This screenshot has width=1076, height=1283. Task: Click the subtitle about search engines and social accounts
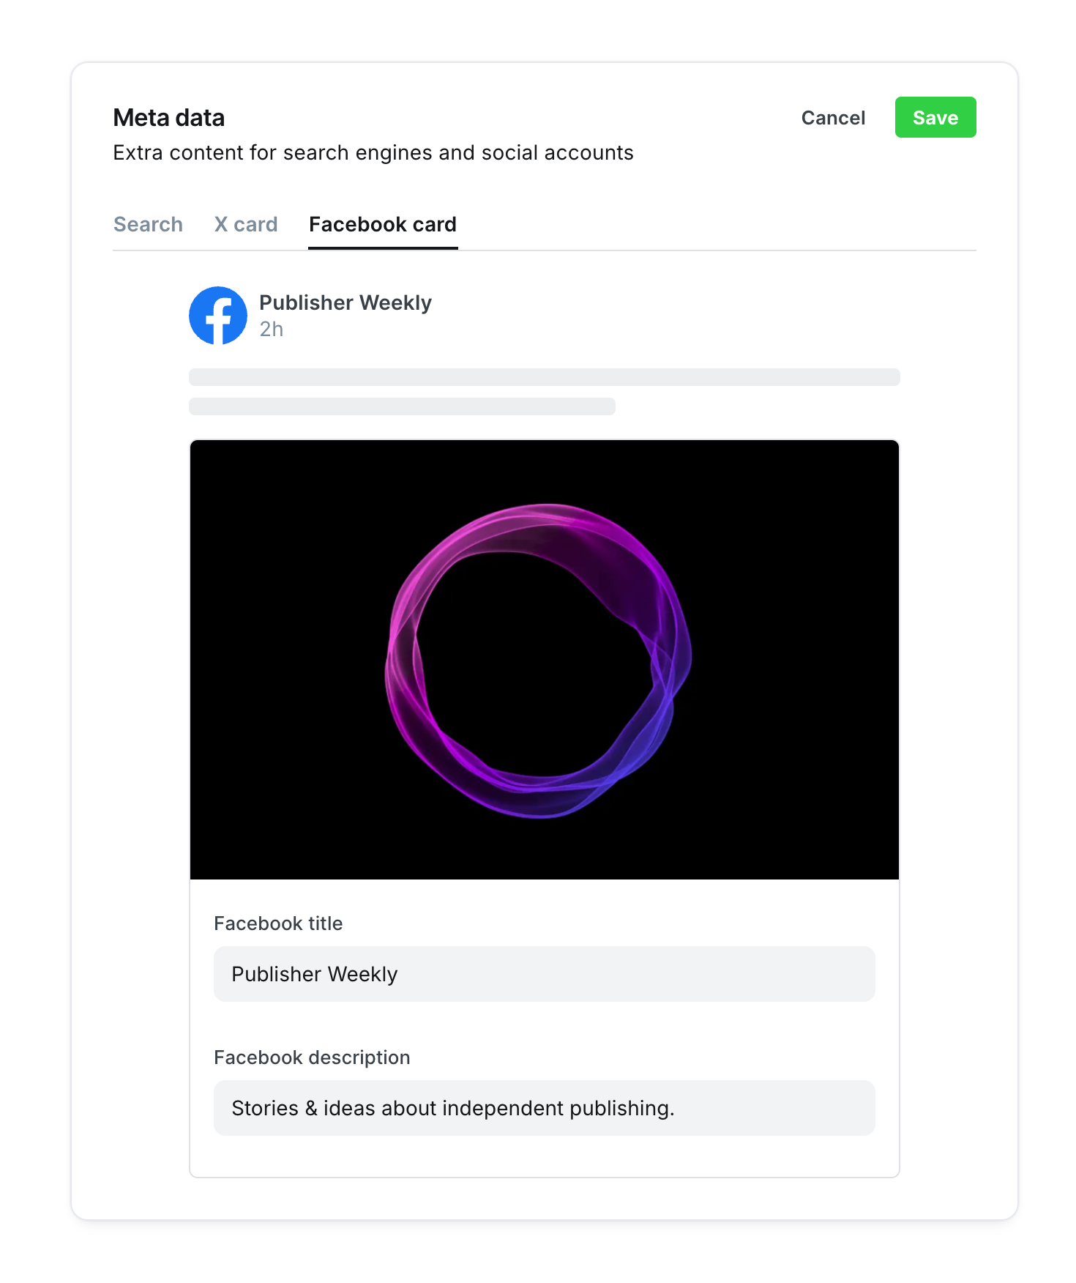point(373,152)
